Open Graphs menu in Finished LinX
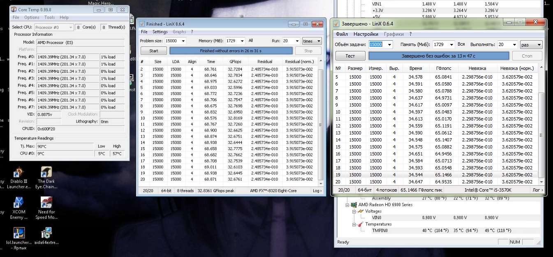Image resolution: width=553 pixels, height=257 pixels. (179, 32)
